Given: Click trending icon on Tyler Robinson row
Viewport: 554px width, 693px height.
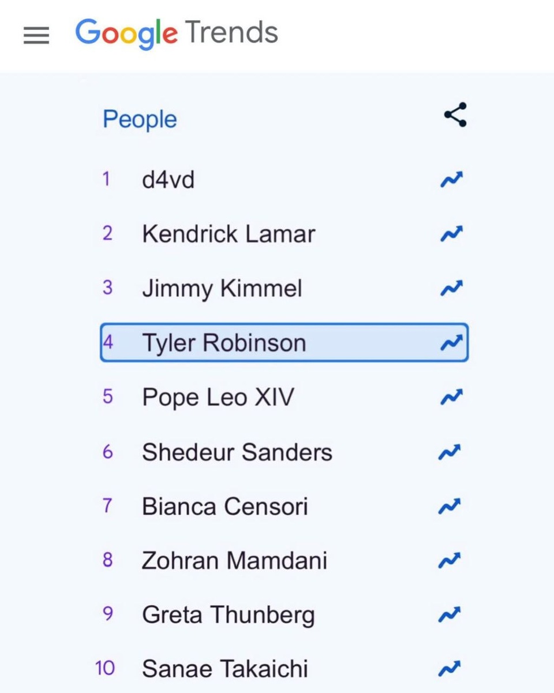Looking at the screenshot, I should click(x=451, y=343).
